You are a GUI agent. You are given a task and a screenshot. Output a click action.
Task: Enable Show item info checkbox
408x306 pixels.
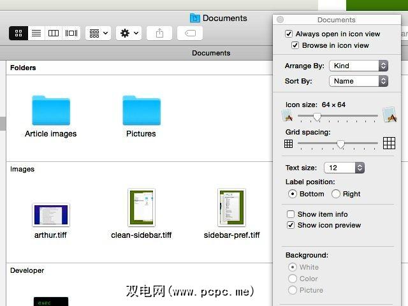[291, 214]
